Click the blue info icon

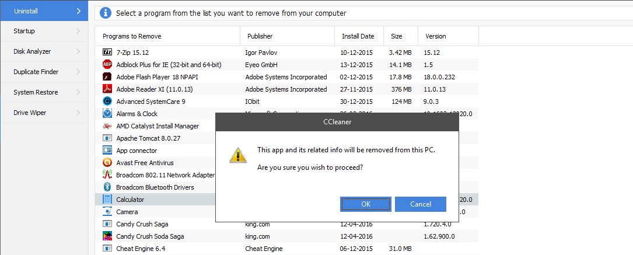(x=105, y=13)
